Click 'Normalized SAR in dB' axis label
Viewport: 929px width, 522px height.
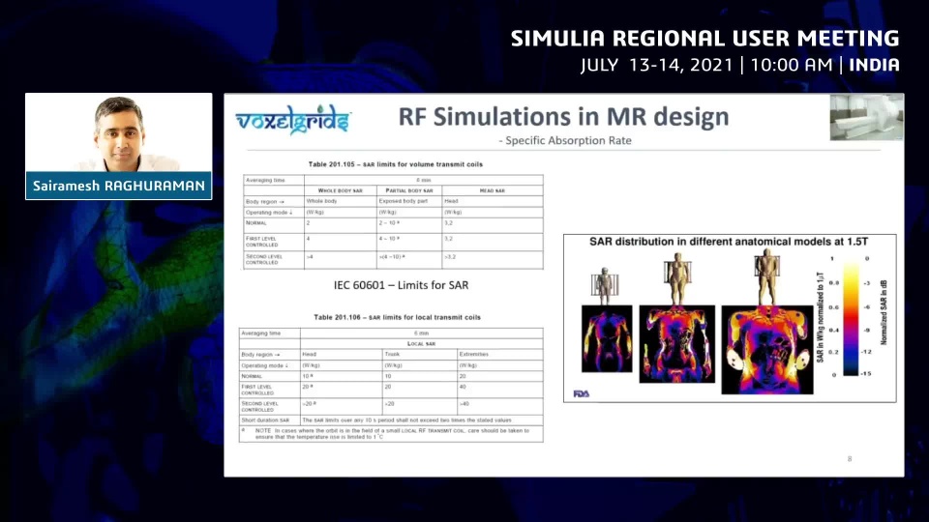point(884,312)
